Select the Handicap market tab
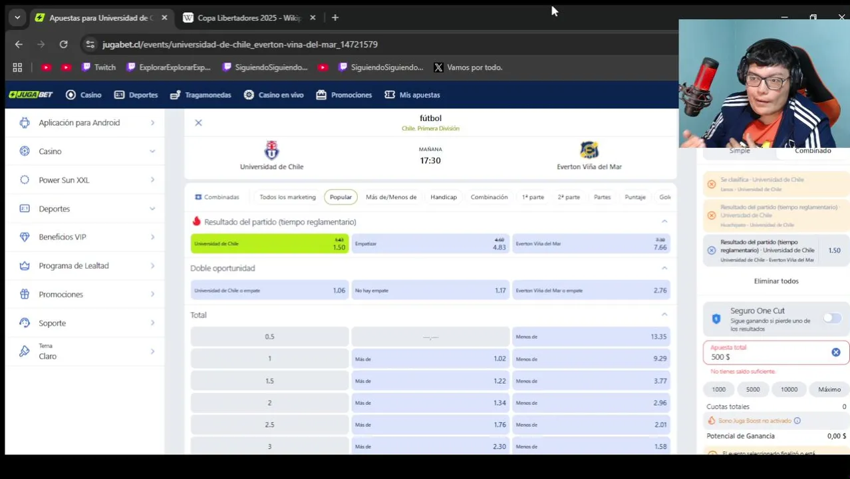This screenshot has height=479, width=850. [x=444, y=197]
